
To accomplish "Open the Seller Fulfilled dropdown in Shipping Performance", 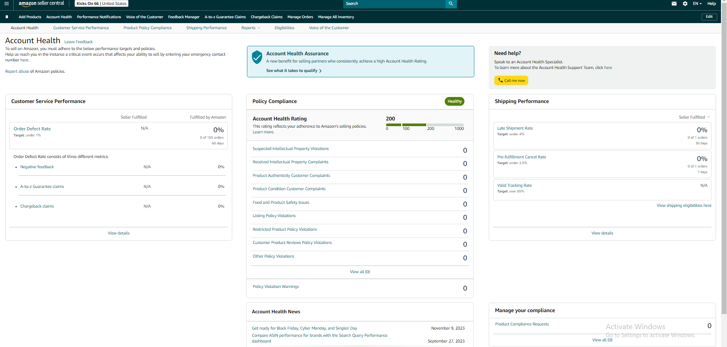I will tap(694, 117).
